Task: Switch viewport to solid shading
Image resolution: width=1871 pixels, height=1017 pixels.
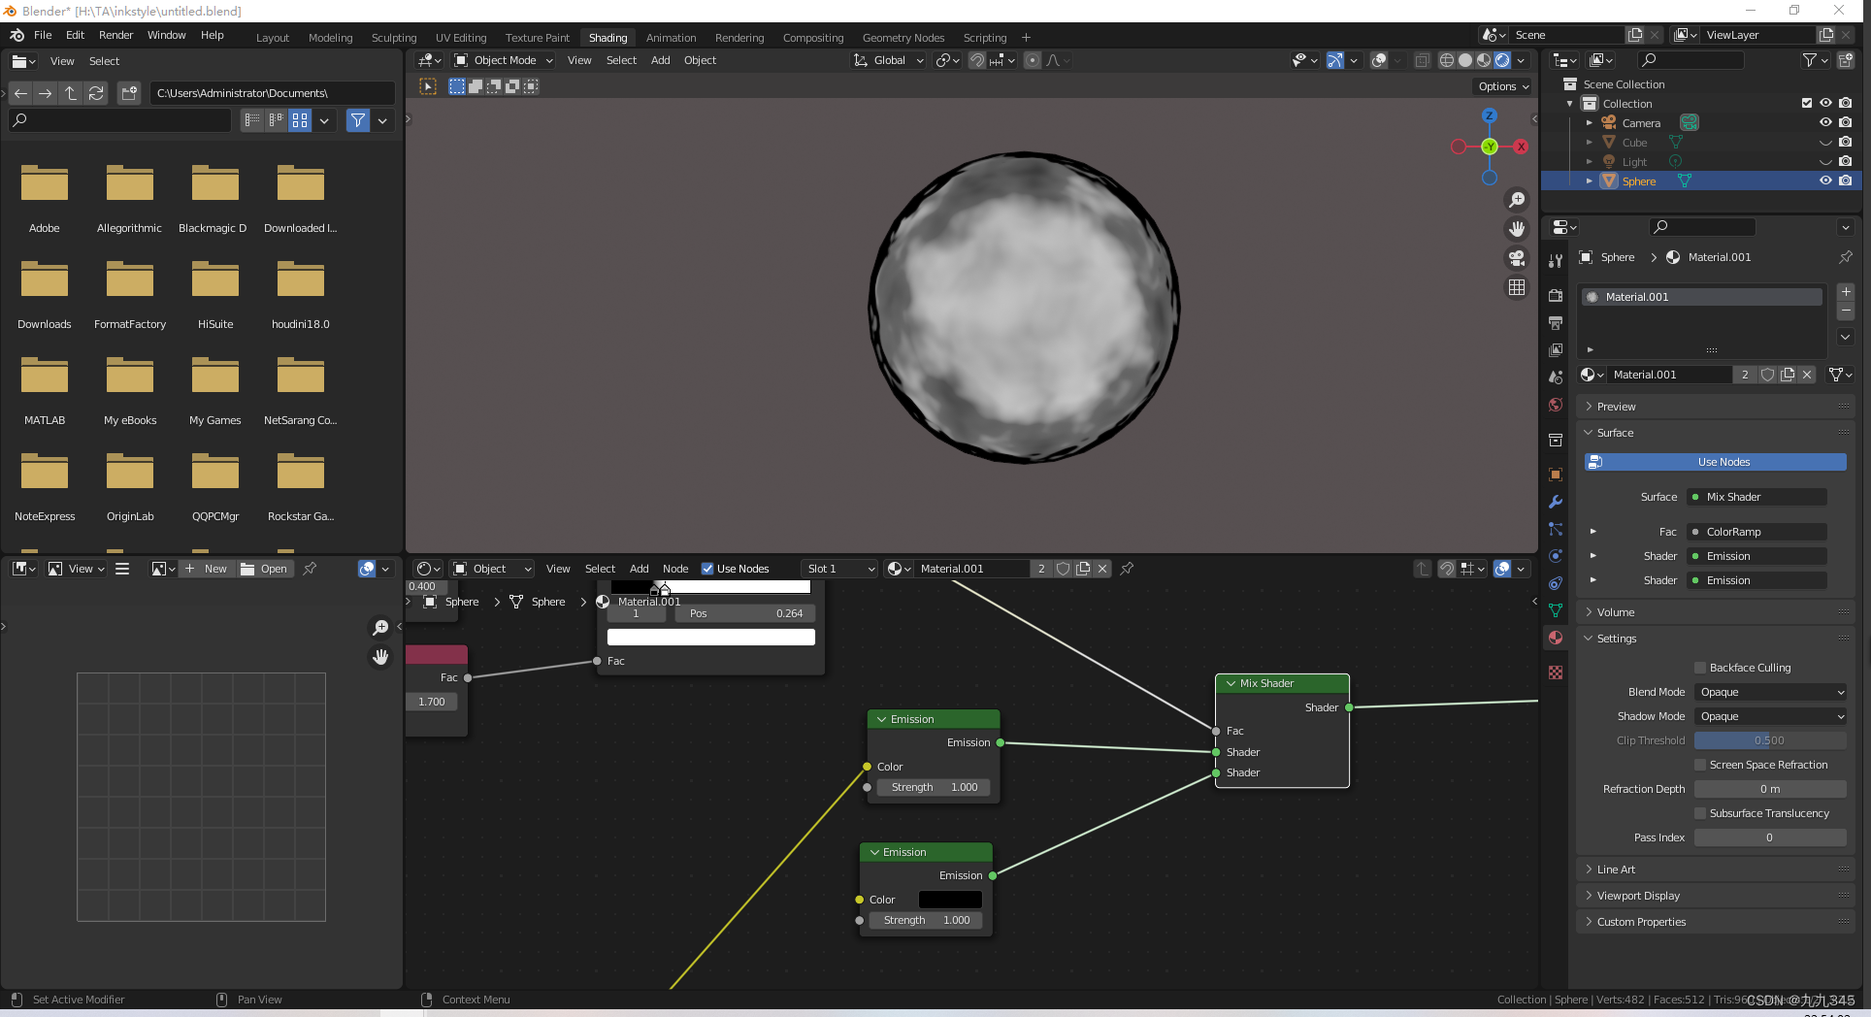Action: [x=1465, y=60]
